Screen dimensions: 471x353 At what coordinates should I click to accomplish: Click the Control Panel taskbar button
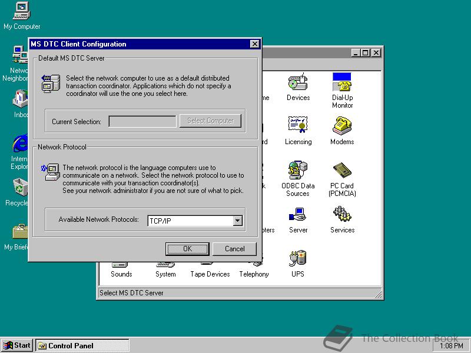[x=82, y=346]
